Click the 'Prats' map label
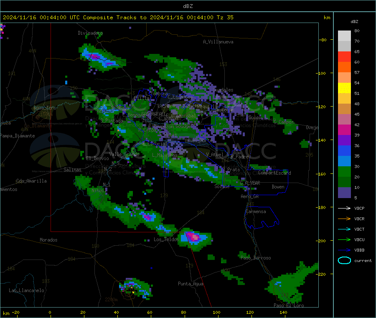 (x=234, y=170)
